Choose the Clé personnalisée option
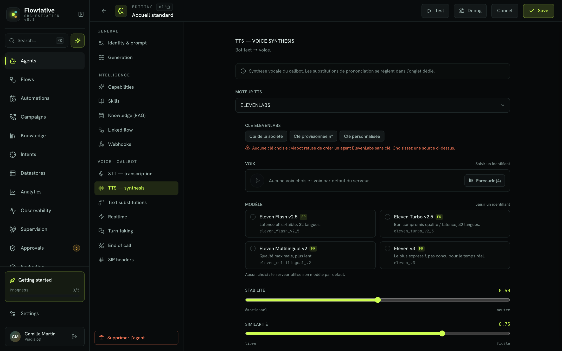 coord(362,136)
